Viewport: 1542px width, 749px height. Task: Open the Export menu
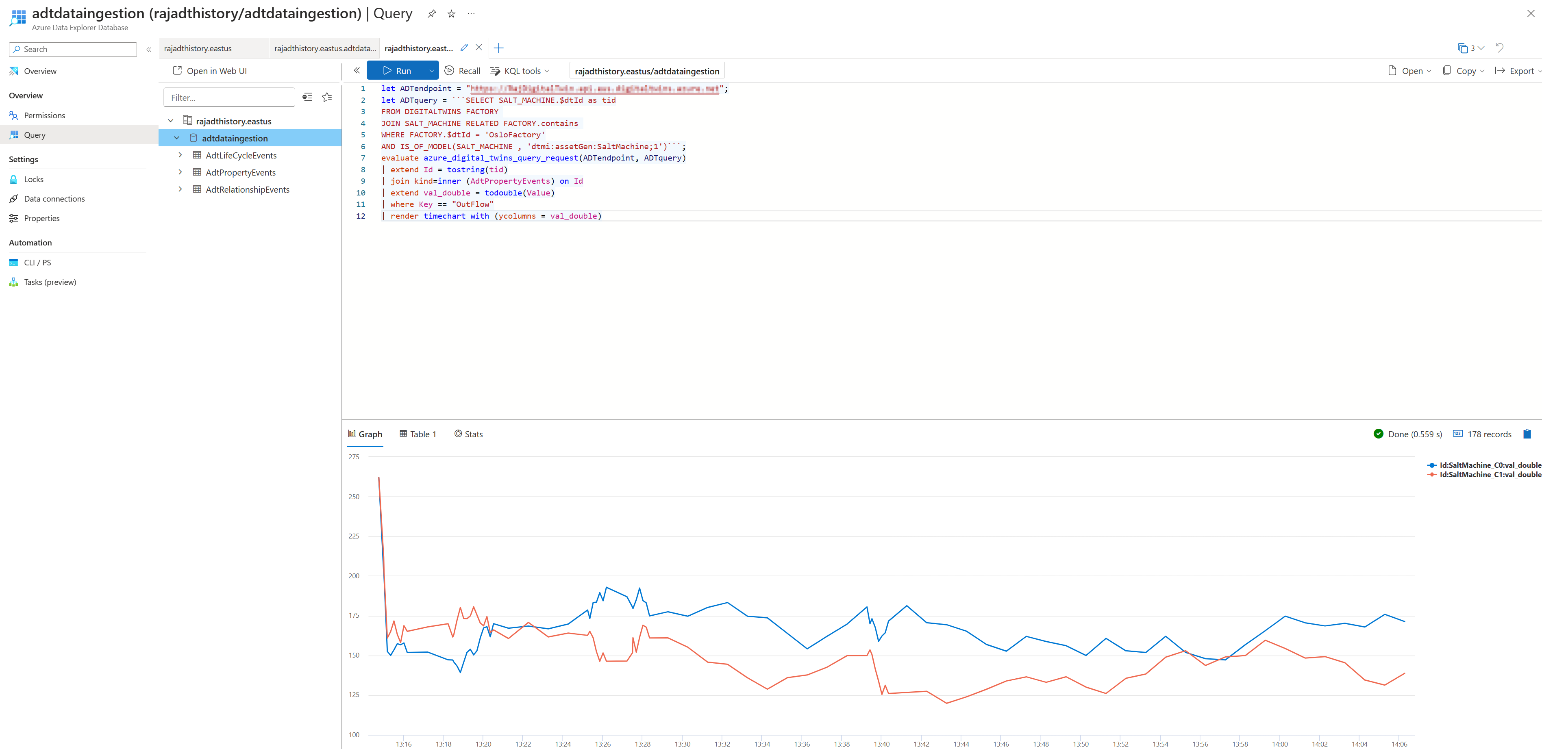tap(1518, 71)
